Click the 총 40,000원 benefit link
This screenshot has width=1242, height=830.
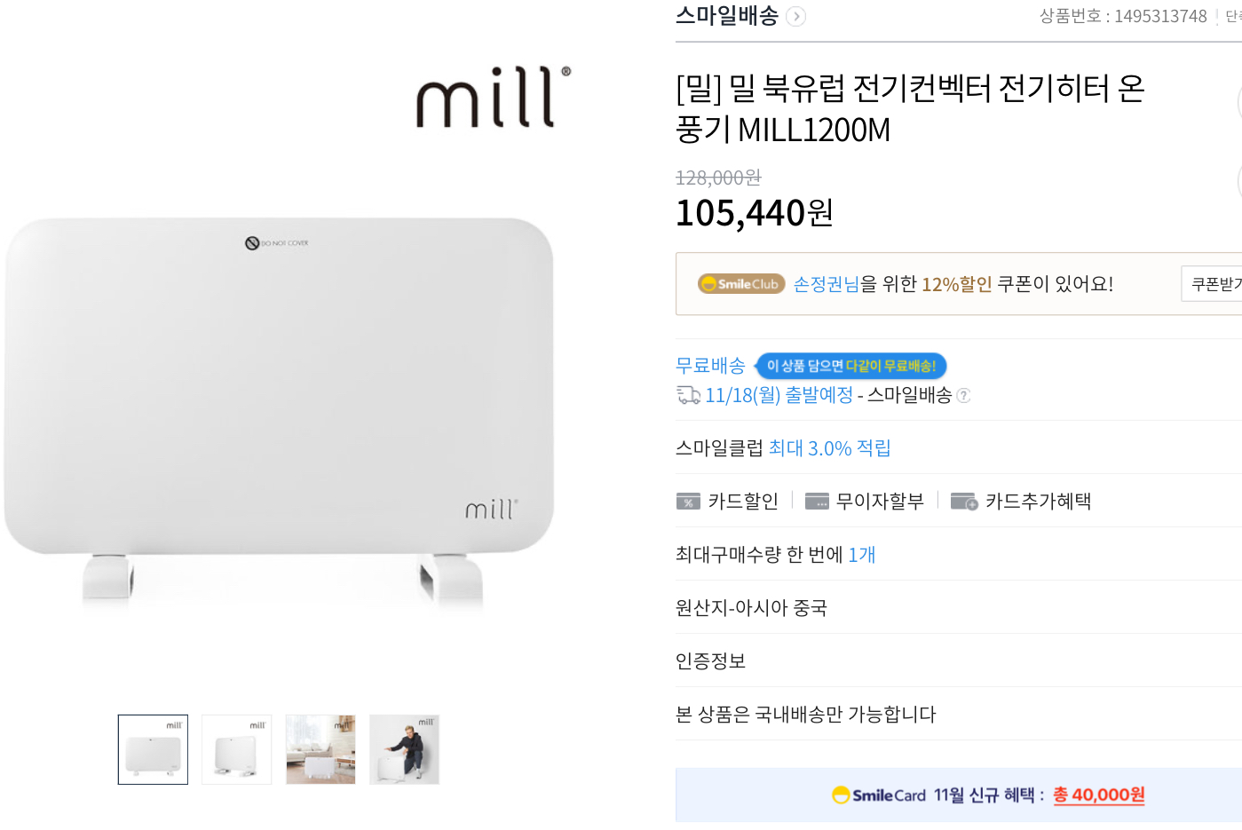pos(1098,795)
